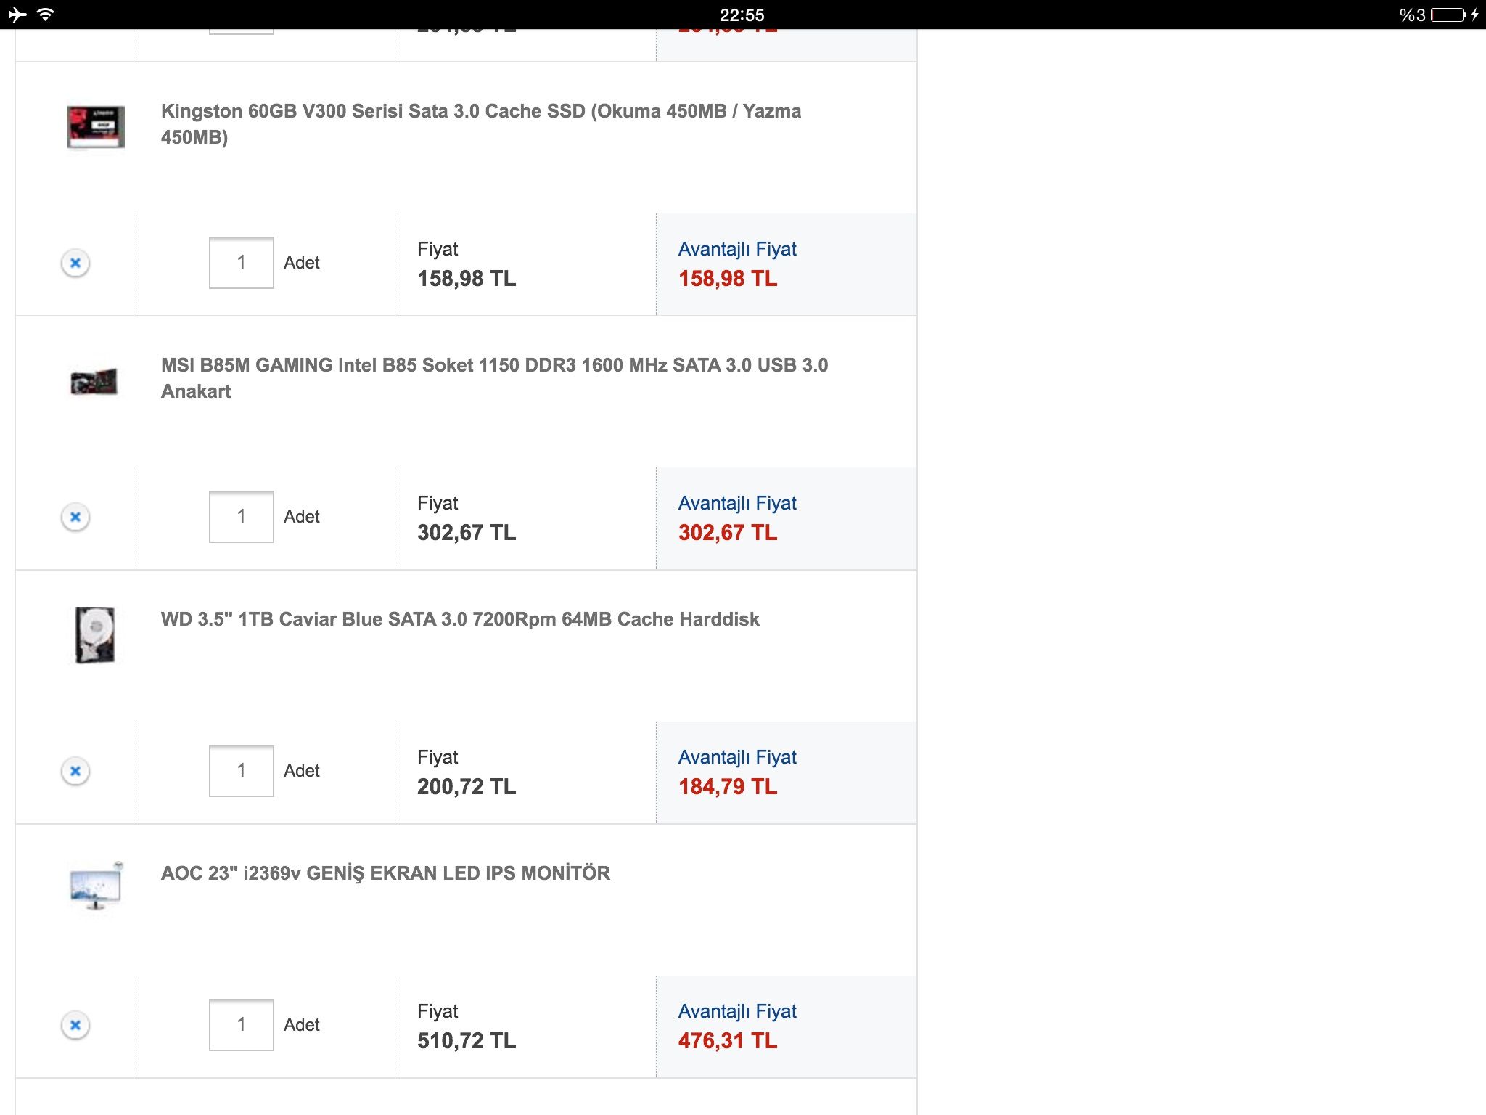Remove MSI B85M GAMING motherboard from cart
1486x1115 pixels.
point(75,517)
